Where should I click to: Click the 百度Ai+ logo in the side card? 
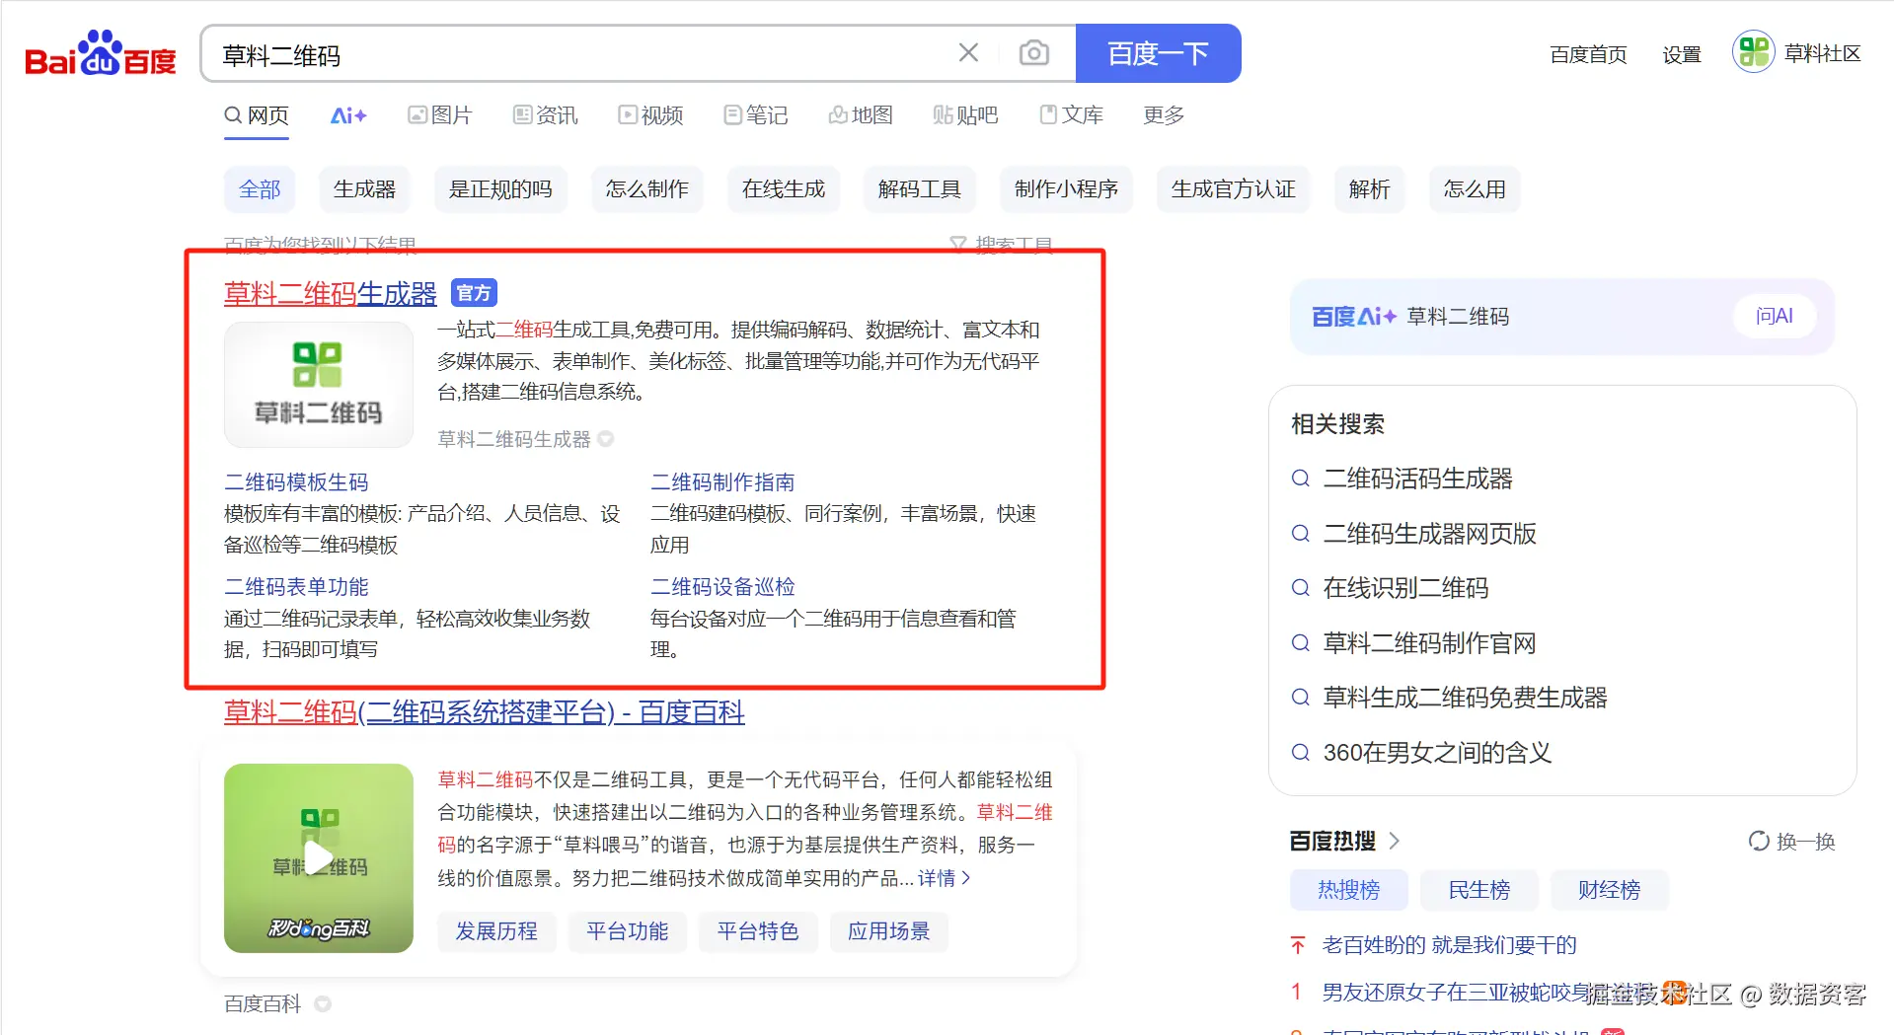pyautogui.click(x=1353, y=317)
